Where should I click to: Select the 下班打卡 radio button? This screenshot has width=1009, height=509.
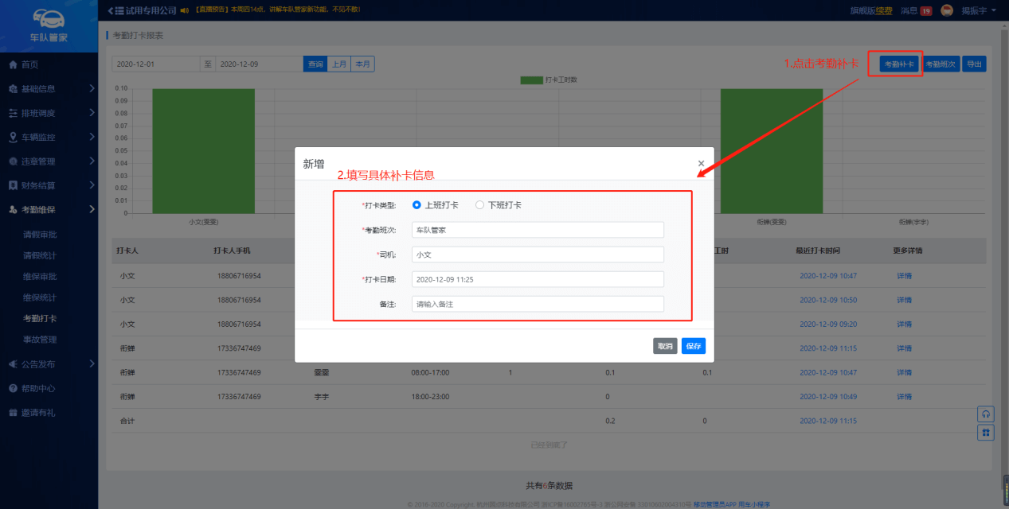pos(479,205)
